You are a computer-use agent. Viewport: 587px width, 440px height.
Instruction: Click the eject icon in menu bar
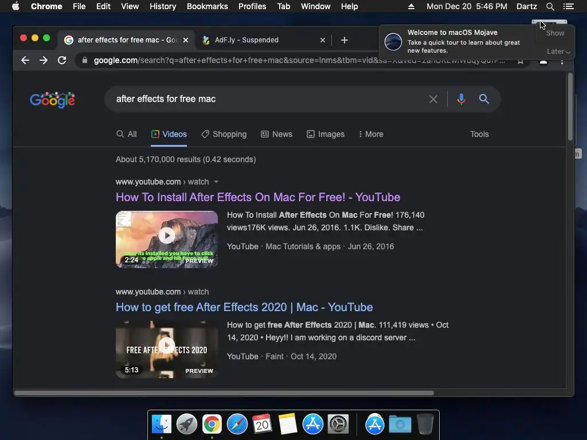411,6
